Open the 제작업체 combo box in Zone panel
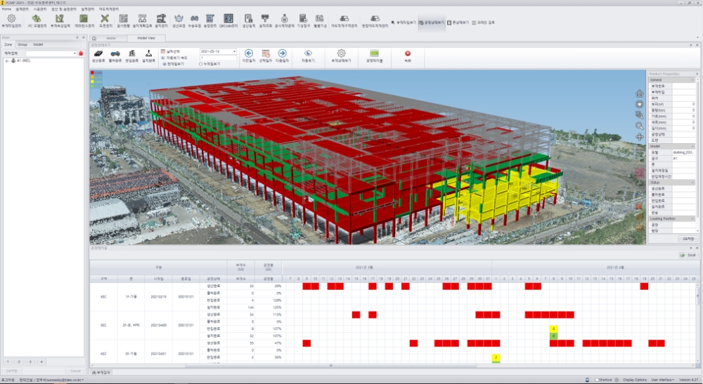 point(74,53)
